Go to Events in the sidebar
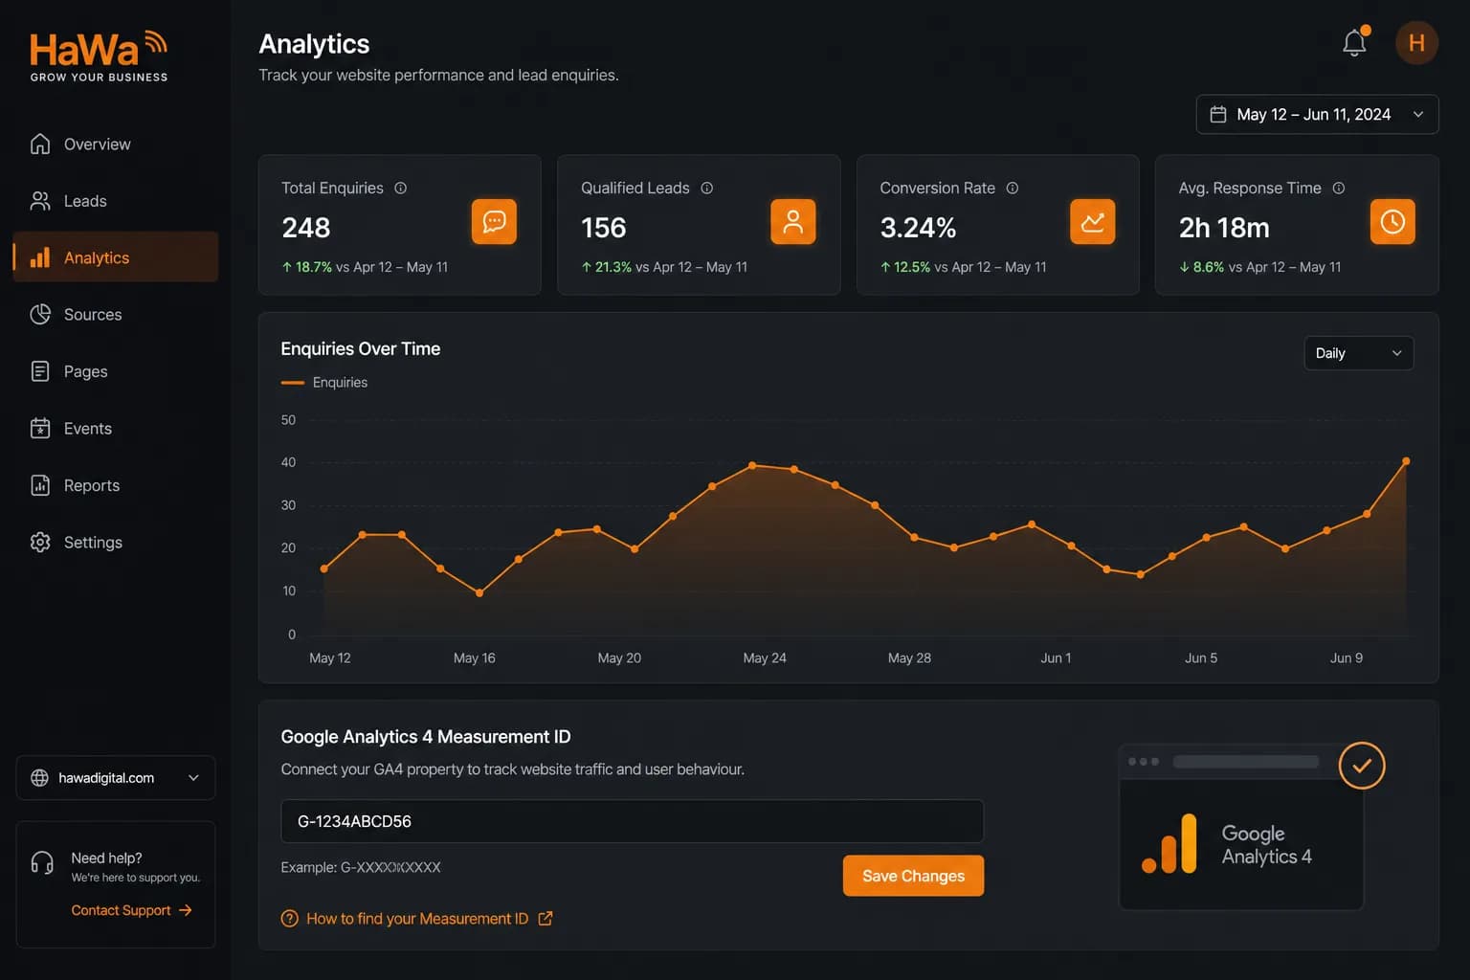1470x980 pixels. pyautogui.click(x=116, y=428)
